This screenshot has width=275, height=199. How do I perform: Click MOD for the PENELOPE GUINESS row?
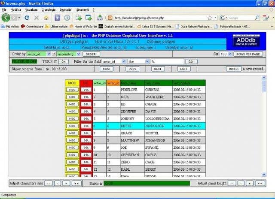point(72,90)
